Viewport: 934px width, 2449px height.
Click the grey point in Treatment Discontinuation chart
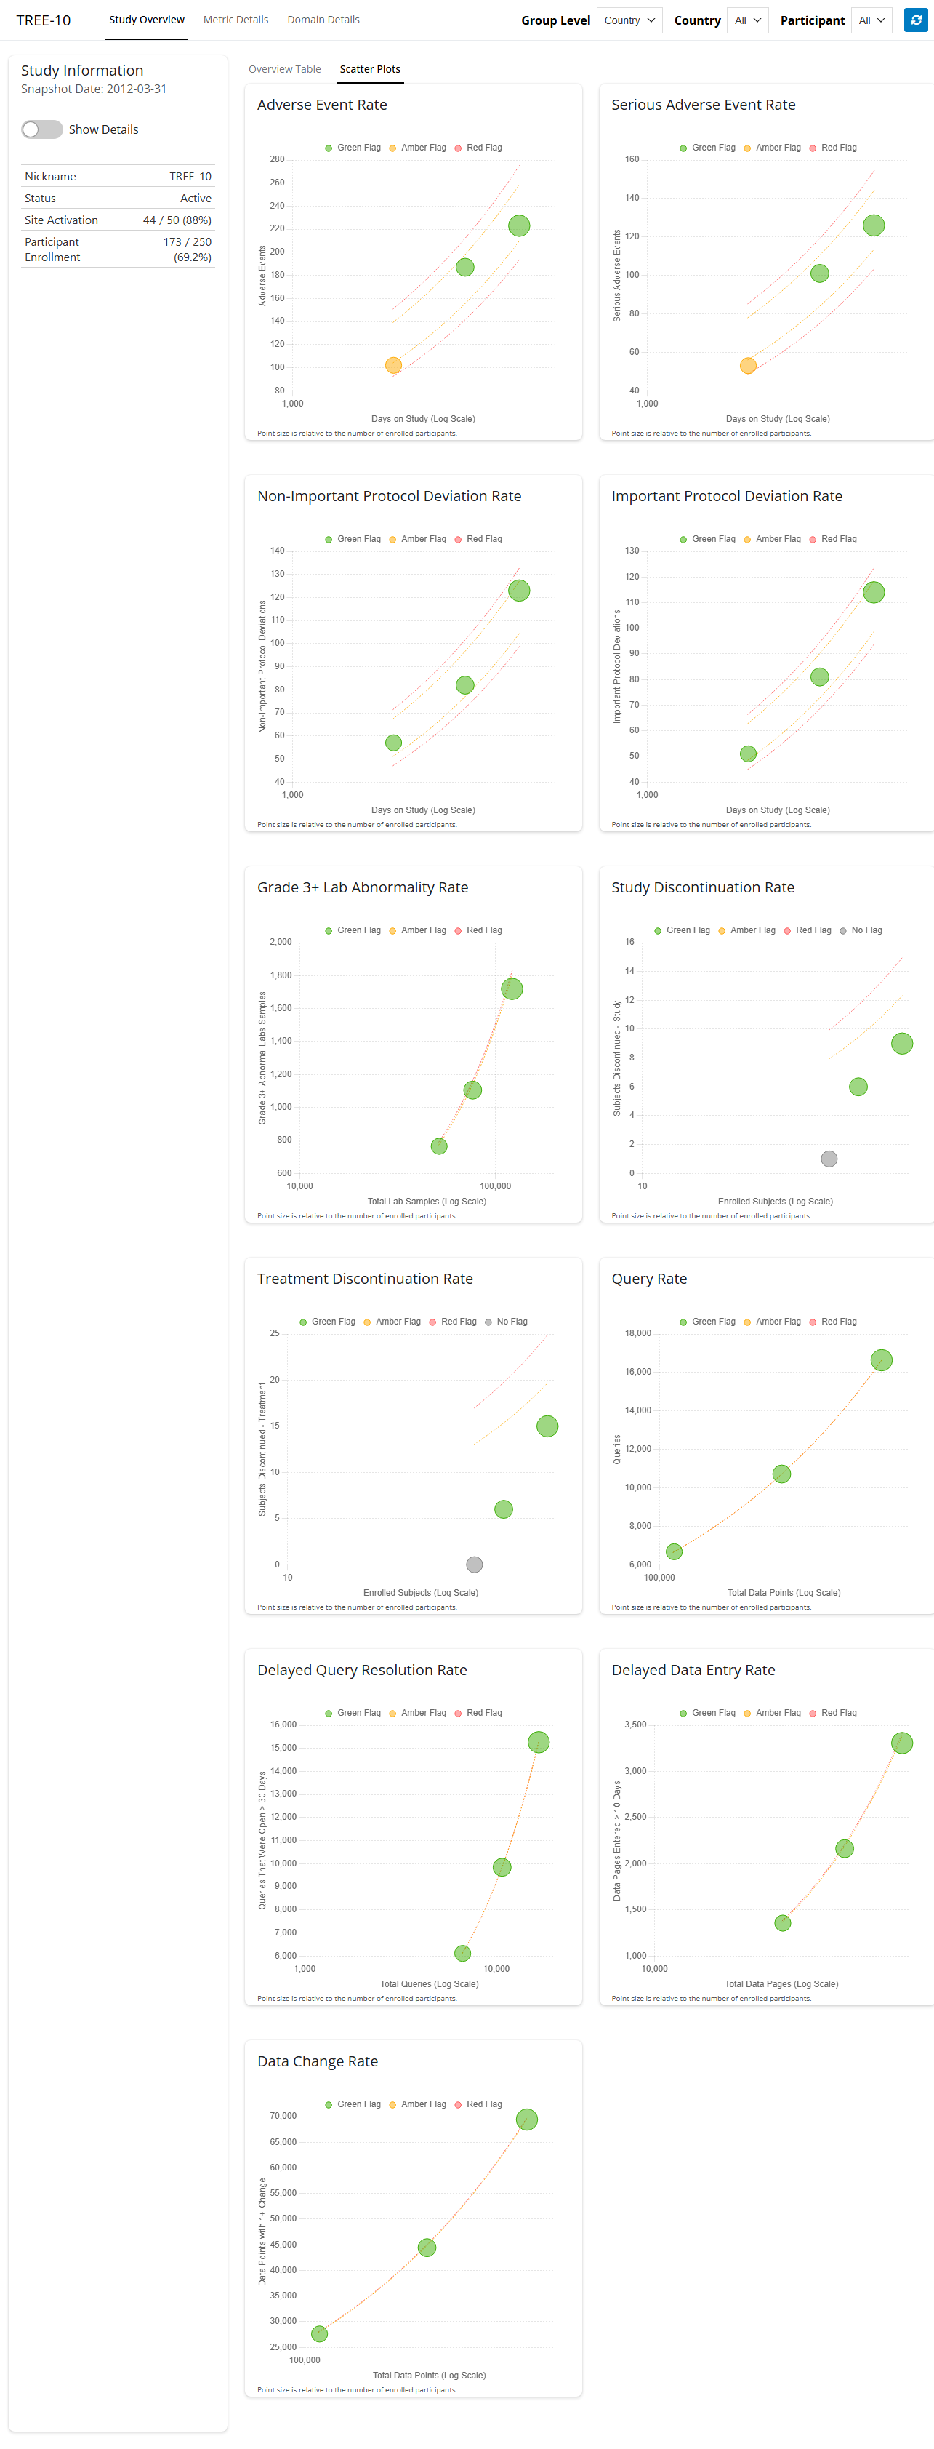coord(474,1564)
